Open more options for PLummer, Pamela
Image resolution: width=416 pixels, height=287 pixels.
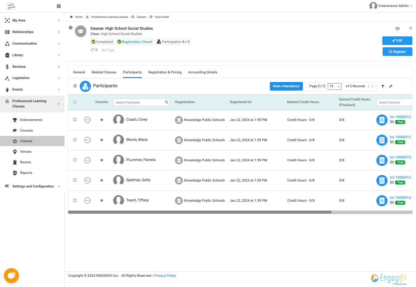coord(87,160)
